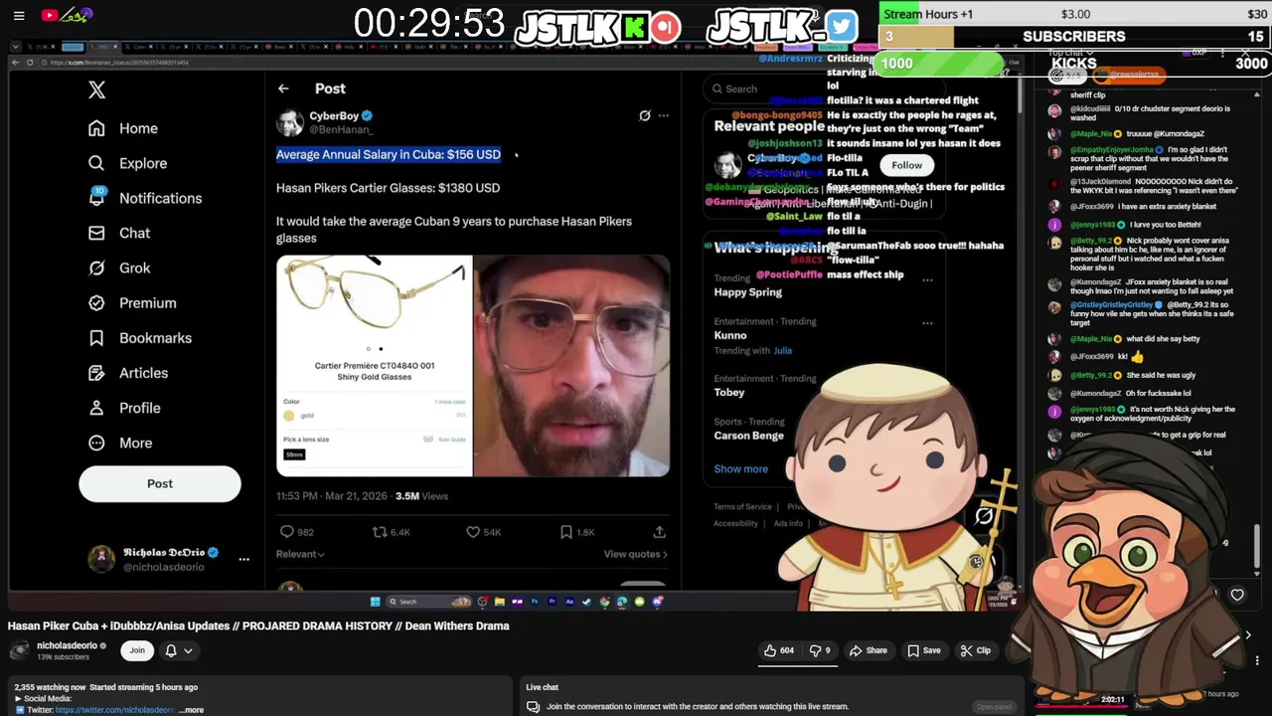Open Premium in the X sidebar

click(131, 302)
